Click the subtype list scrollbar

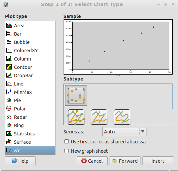(172, 96)
